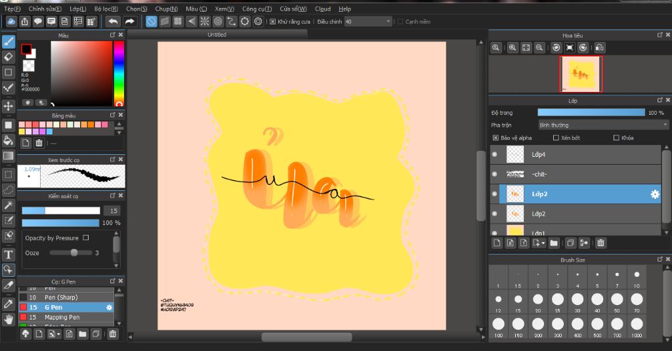Select the Mapping Pen brush

[66, 317]
